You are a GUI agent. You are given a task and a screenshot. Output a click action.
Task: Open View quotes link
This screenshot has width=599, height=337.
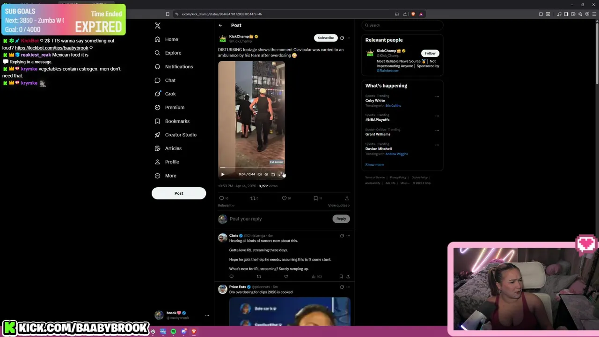tap(339, 205)
